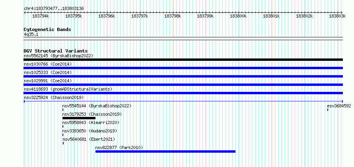This screenshot has width=354, height=167.
Task: Click the left arrowhead of the ruler
Action: [x=25, y=12]
